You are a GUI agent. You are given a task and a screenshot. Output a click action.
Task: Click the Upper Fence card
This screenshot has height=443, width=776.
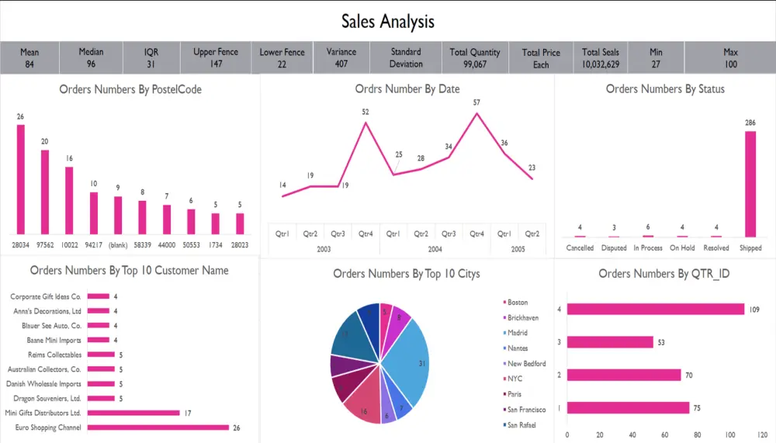click(x=215, y=58)
